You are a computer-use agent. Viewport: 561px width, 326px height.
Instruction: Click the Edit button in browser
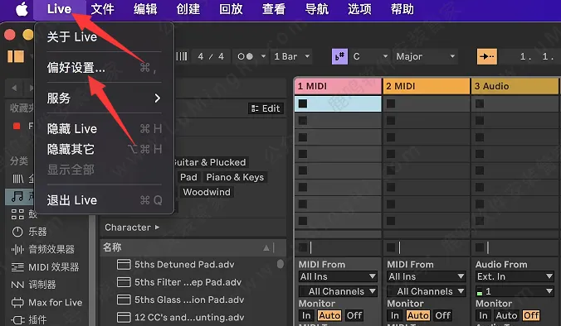pyautogui.click(x=266, y=108)
